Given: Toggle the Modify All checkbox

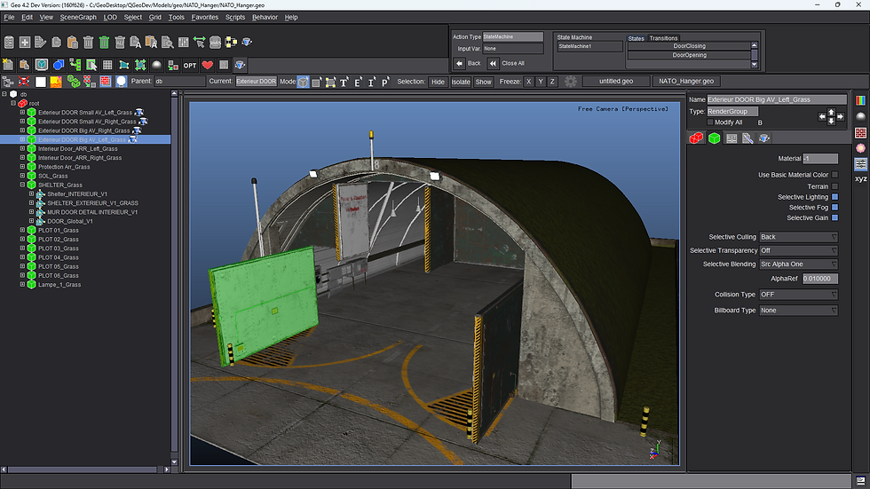Looking at the screenshot, I should (710, 122).
